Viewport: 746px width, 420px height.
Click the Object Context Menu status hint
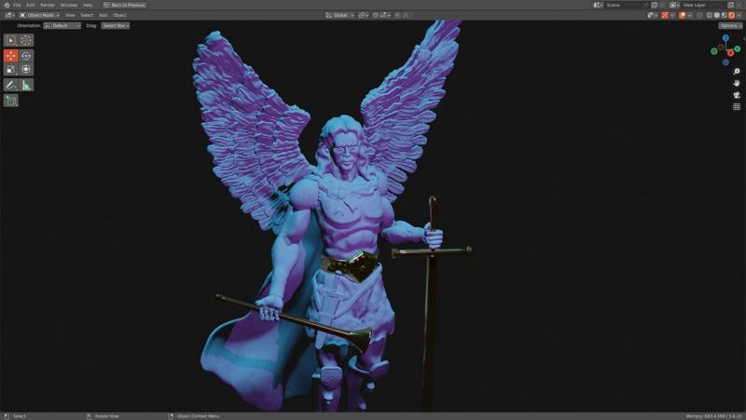(198, 416)
